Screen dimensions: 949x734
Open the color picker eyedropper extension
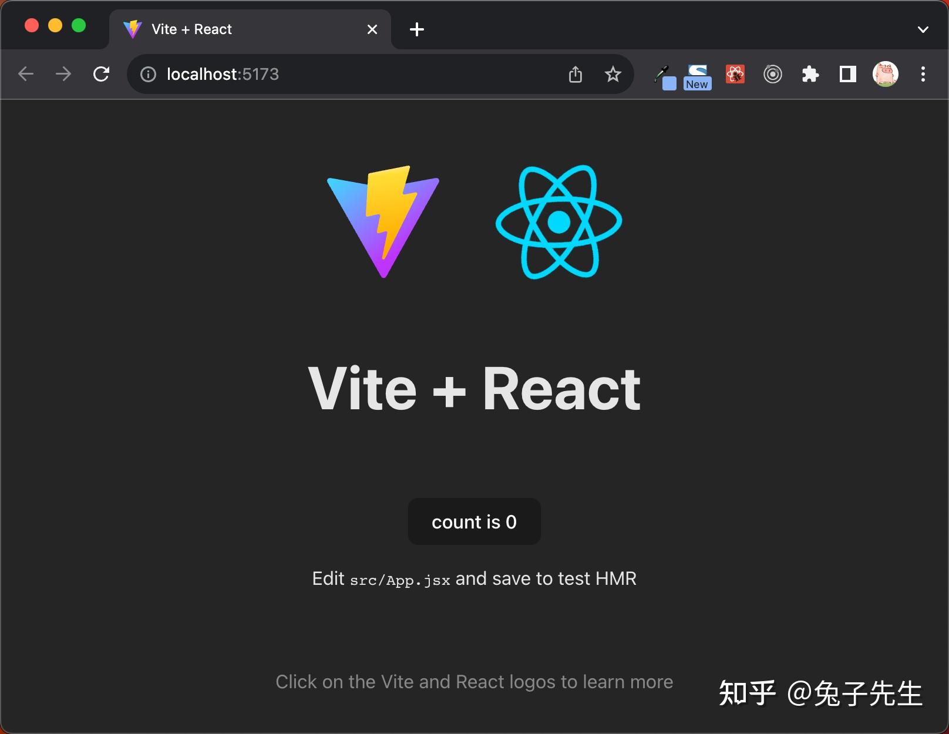tap(665, 78)
